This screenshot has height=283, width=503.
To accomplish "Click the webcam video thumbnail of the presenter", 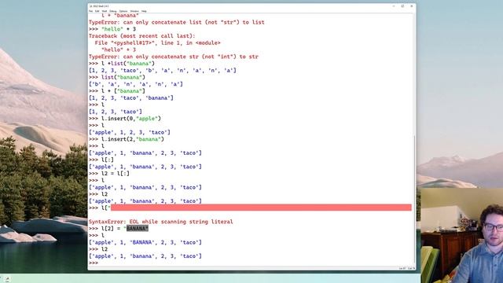I will [461, 235].
